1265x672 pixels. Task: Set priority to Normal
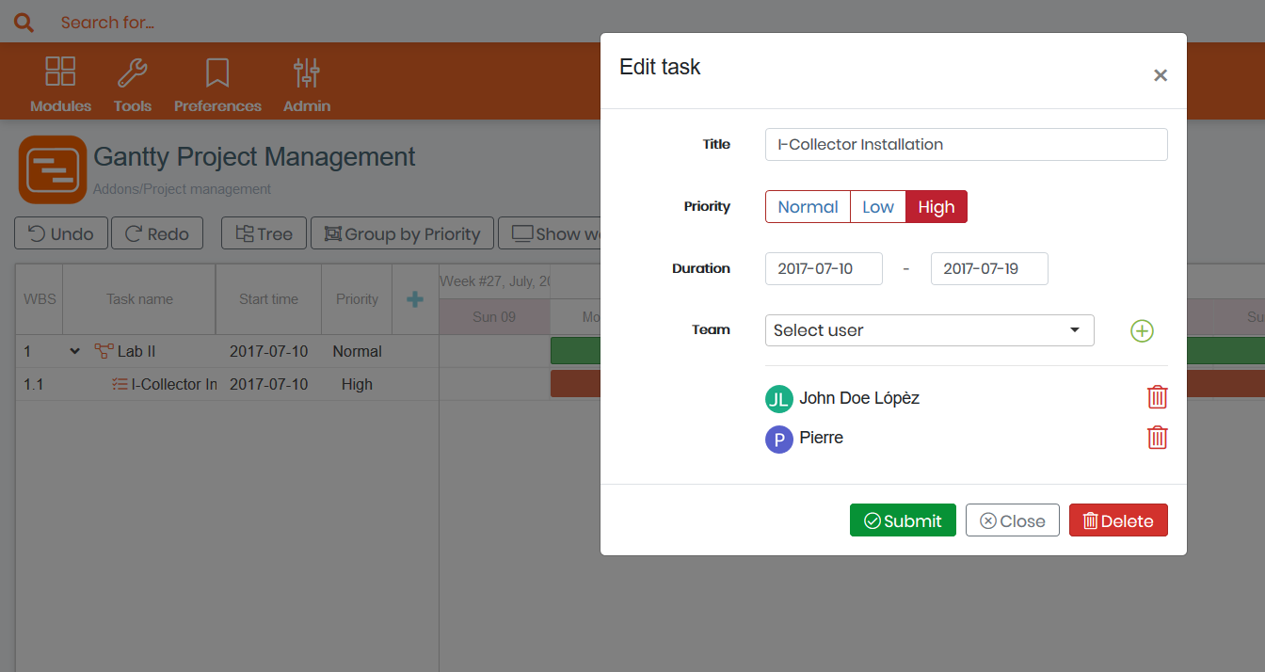pyautogui.click(x=808, y=207)
